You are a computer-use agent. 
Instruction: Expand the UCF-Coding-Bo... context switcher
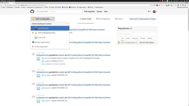(x=43, y=19)
